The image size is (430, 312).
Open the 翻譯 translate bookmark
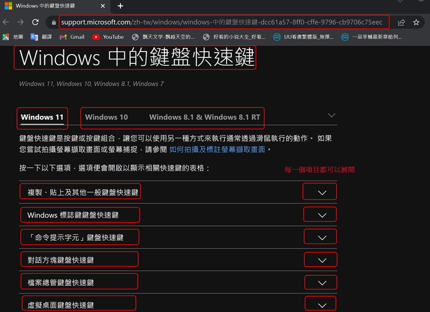click(x=41, y=37)
